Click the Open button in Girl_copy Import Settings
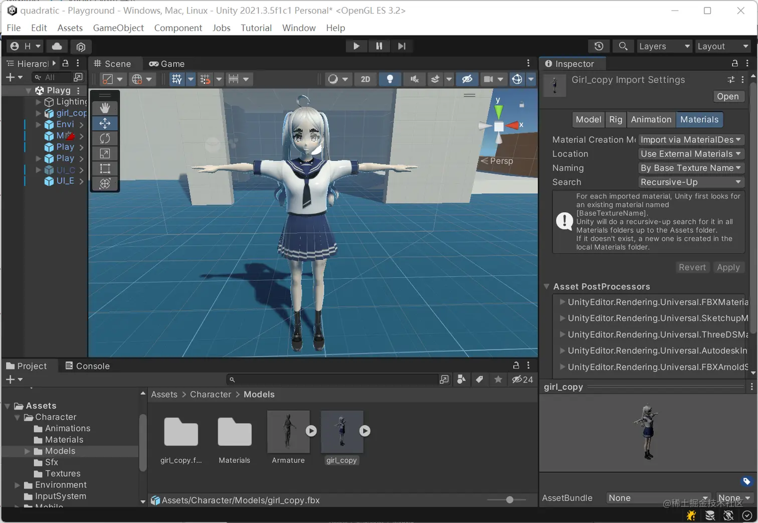This screenshot has width=758, height=523. point(728,96)
